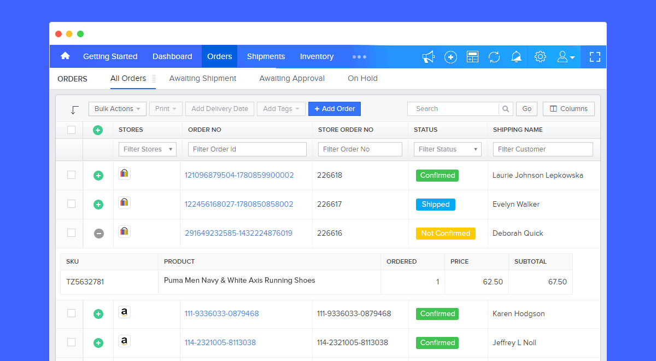656x361 pixels.
Task: Toggle fullscreen mode icon
Action: pyautogui.click(x=595, y=57)
